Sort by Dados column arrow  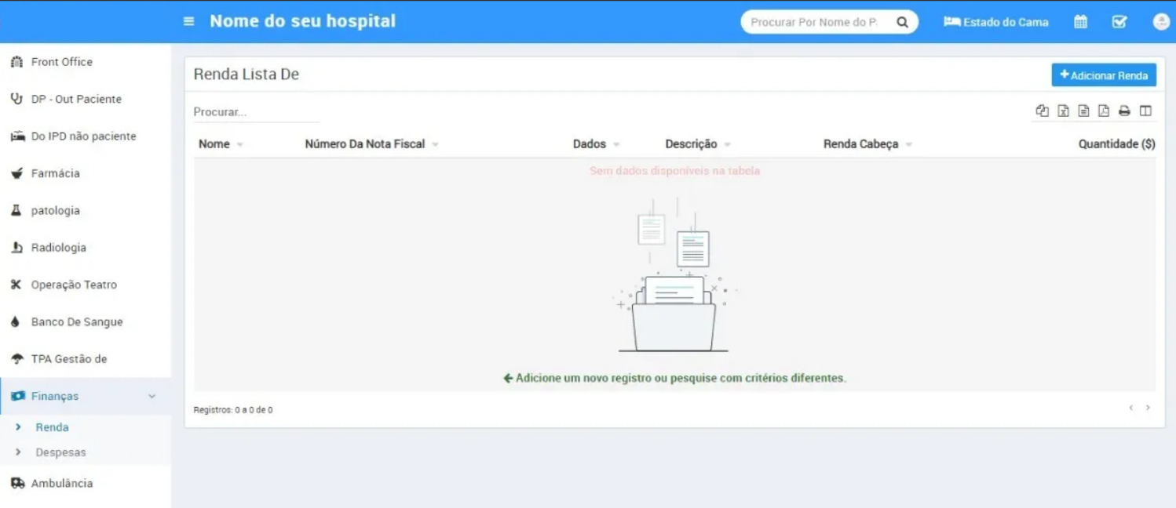[x=616, y=145]
